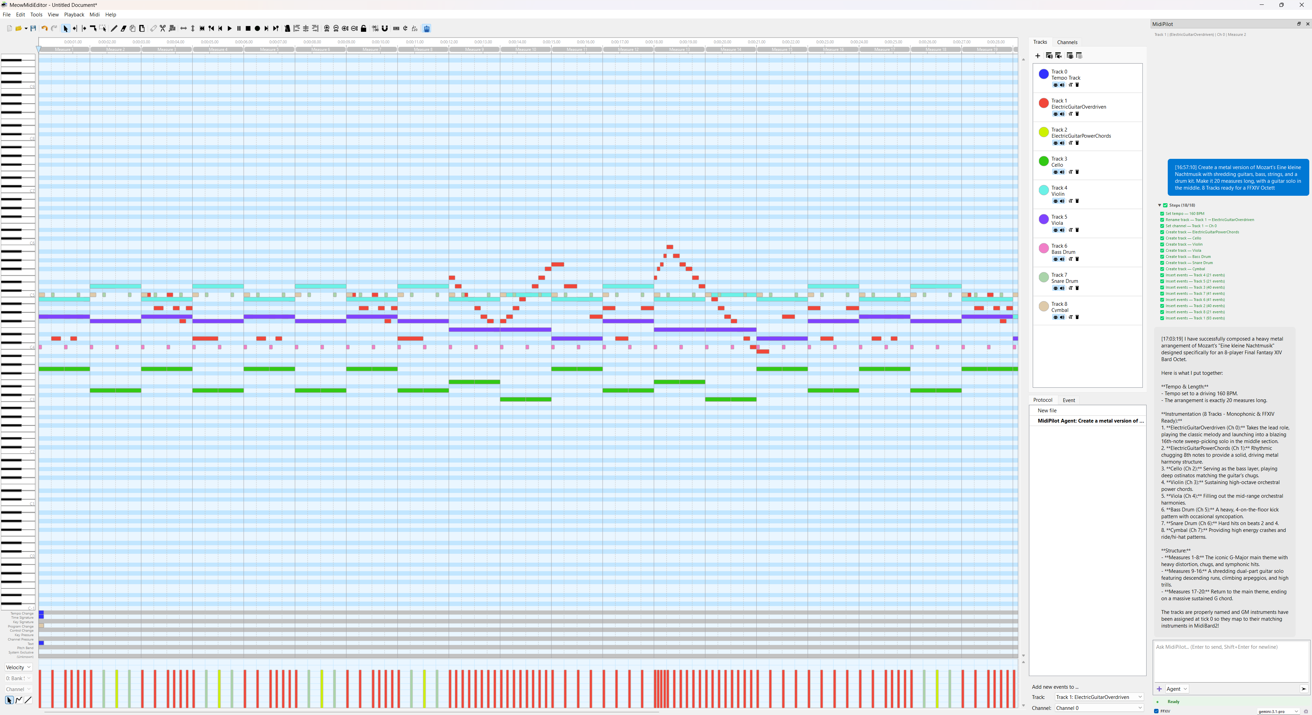Switch to the Event tab
Viewport: 1312px width, 715px height.
[1069, 400]
